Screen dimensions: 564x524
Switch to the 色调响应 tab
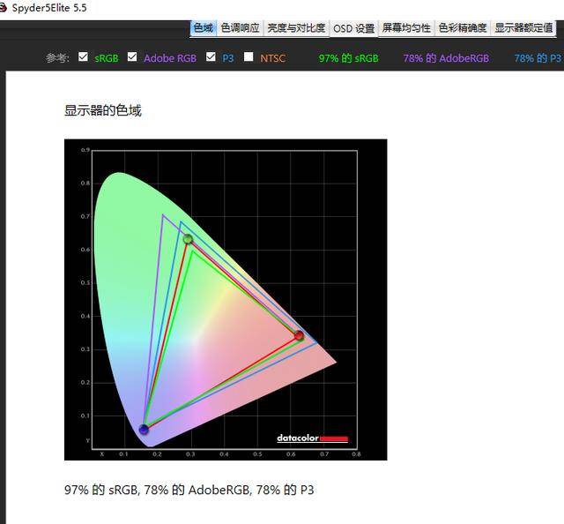click(x=240, y=28)
